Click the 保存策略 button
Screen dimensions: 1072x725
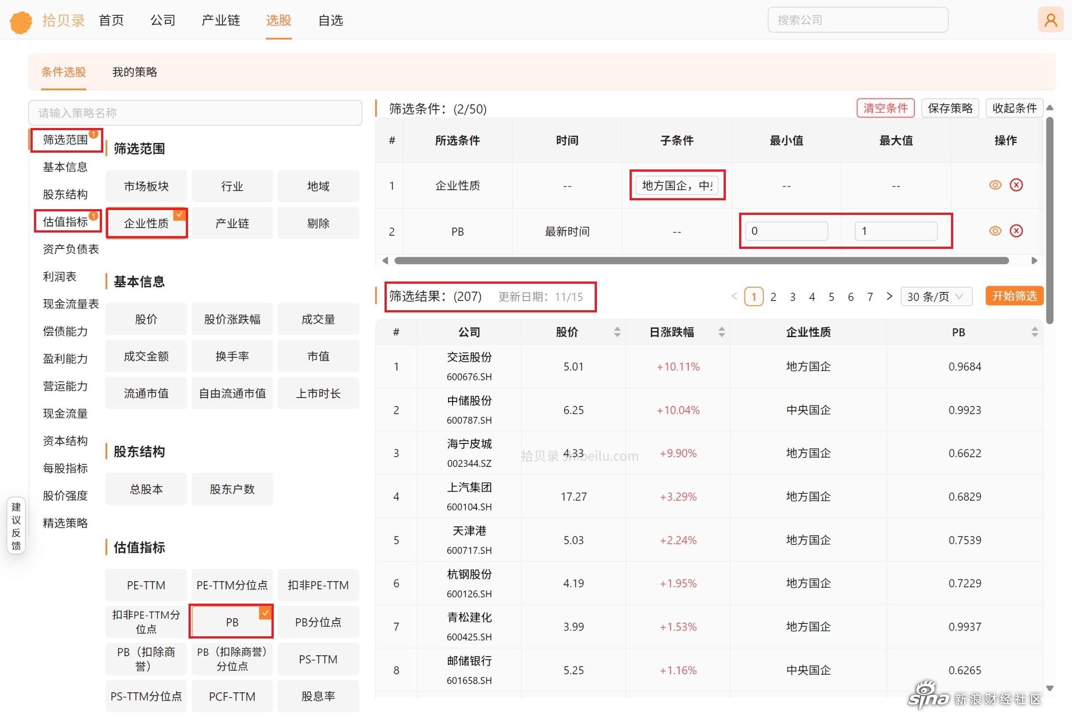[950, 108]
